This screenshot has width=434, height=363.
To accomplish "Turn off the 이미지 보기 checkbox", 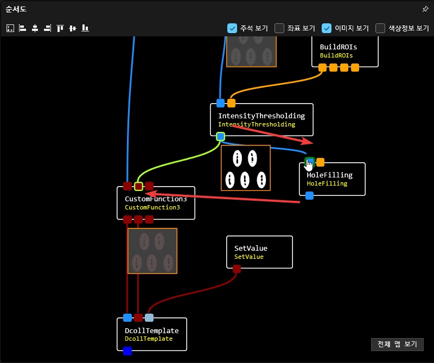I will [327, 28].
